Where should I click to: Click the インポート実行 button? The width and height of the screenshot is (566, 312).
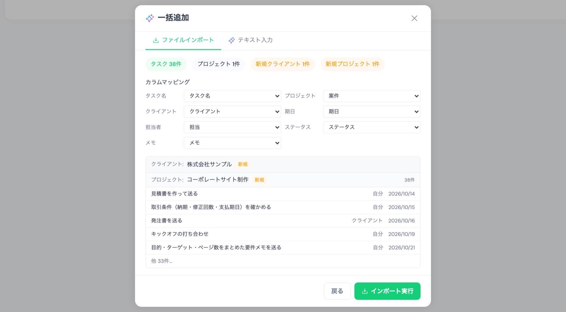pyautogui.click(x=387, y=291)
